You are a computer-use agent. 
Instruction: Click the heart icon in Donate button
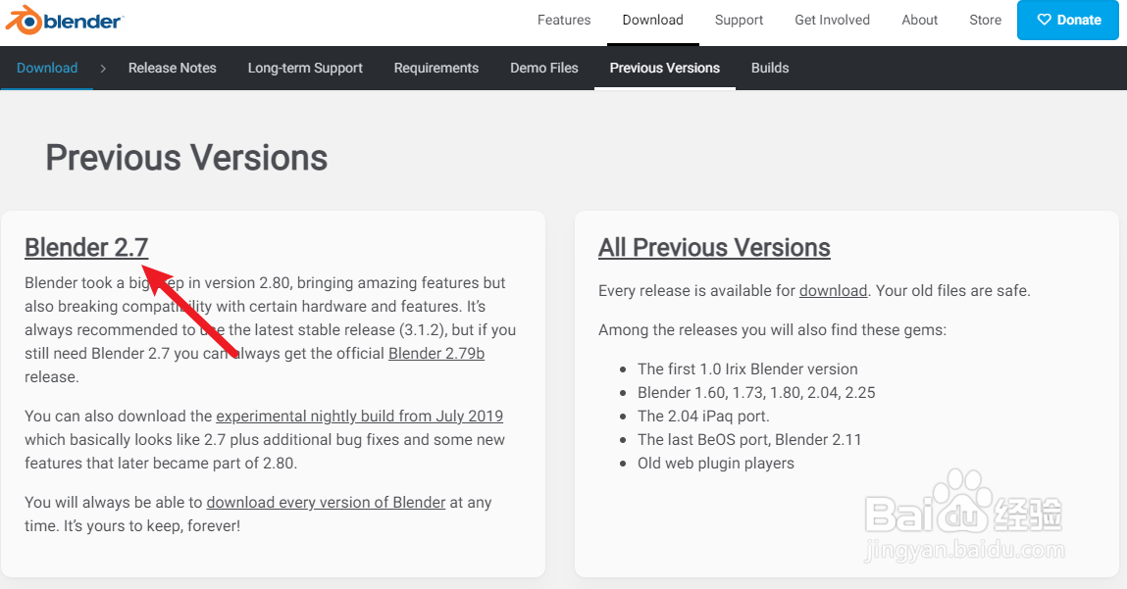1044,21
